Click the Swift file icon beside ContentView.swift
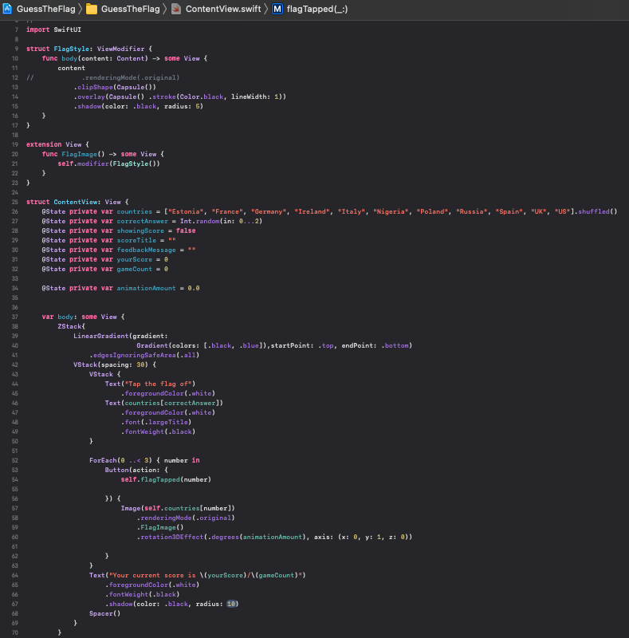Image resolution: width=629 pixels, height=638 pixels. (x=176, y=9)
